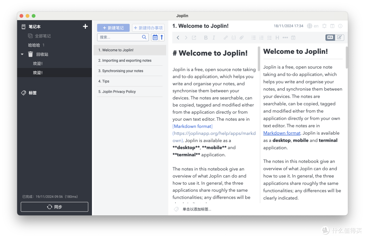The width and height of the screenshot is (365, 238).
Task: Click the spell check language globe icon
Action: coord(309,26)
